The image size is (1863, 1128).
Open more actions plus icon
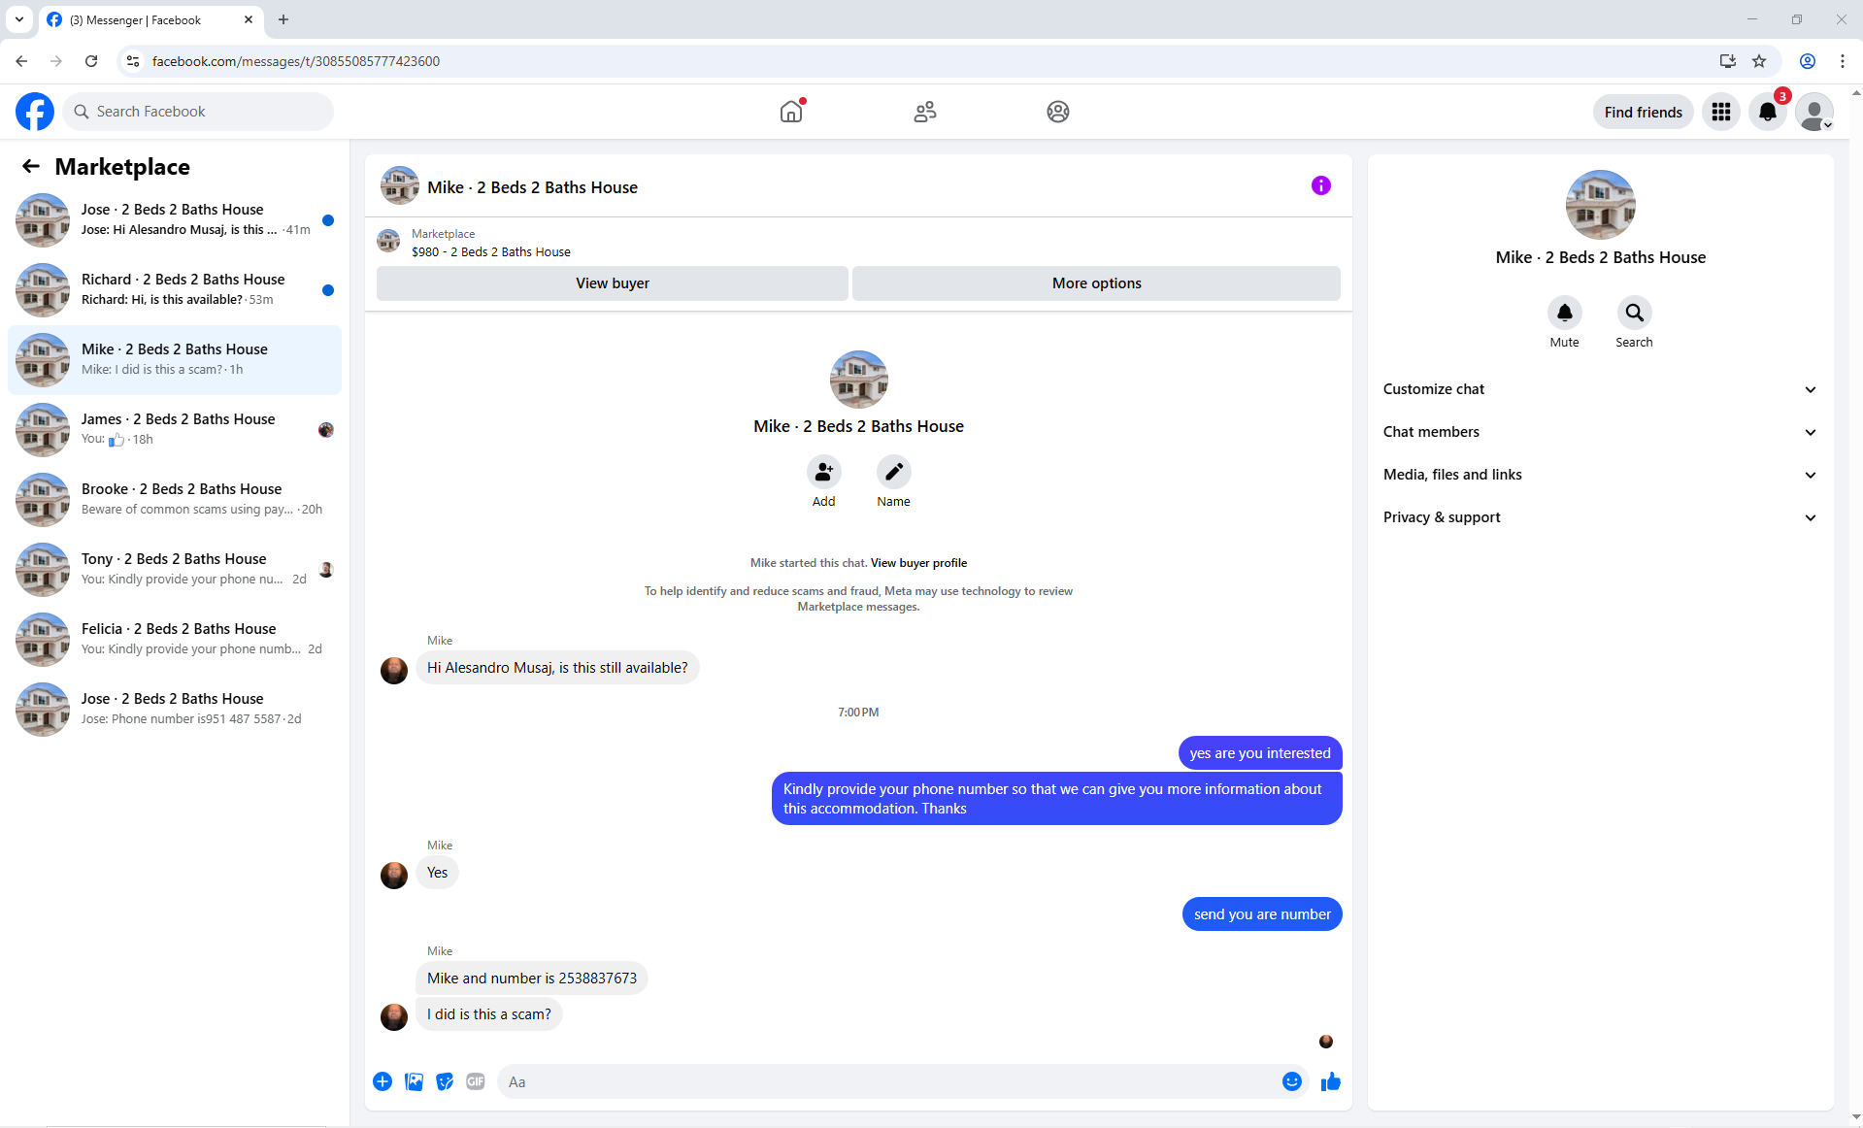pyautogui.click(x=383, y=1081)
